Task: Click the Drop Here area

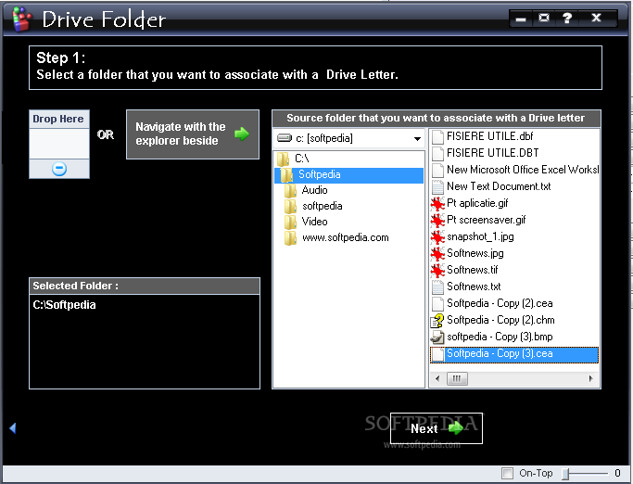Action: 59,144
